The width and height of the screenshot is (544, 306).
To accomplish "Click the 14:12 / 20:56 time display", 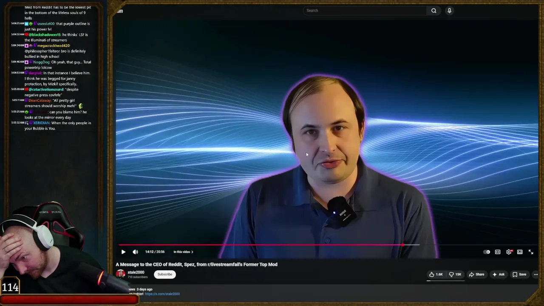I will pyautogui.click(x=155, y=252).
